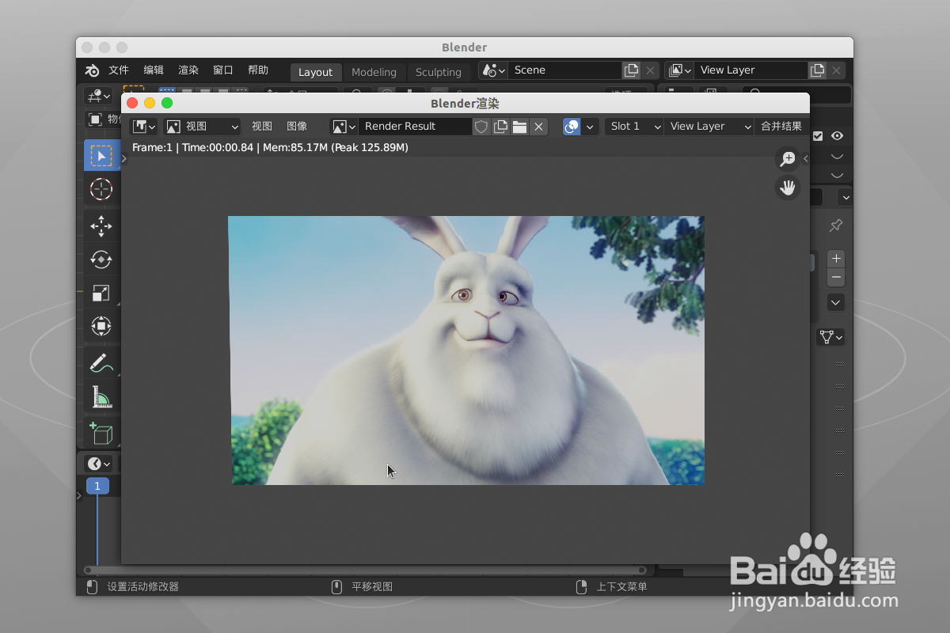
Task: Click the 上下文菜单 status text
Action: pos(621,586)
